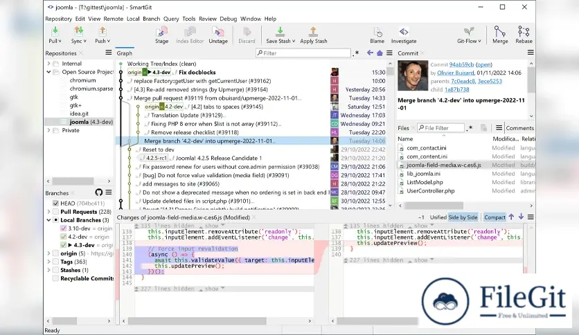Collapse the Local Branches node
This screenshot has width=579, height=335.
[48, 220]
